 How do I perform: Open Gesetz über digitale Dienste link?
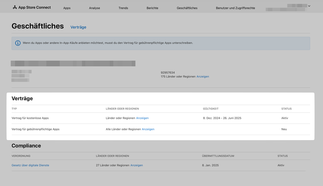(x=30, y=165)
